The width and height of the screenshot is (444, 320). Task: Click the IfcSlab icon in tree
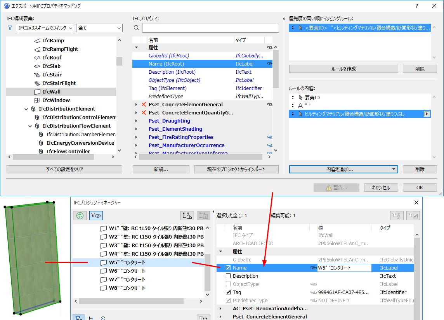[37, 66]
